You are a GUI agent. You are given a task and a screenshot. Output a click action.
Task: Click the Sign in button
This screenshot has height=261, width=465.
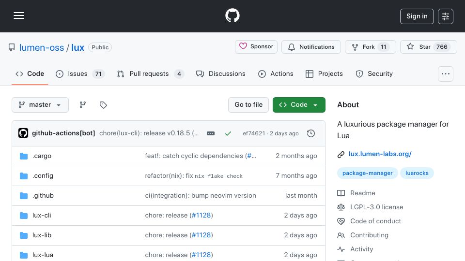tap(417, 16)
